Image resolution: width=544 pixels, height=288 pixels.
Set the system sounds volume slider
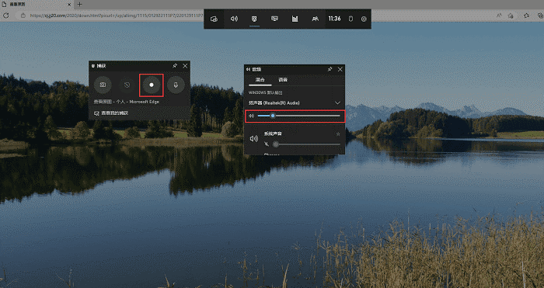(x=306, y=144)
